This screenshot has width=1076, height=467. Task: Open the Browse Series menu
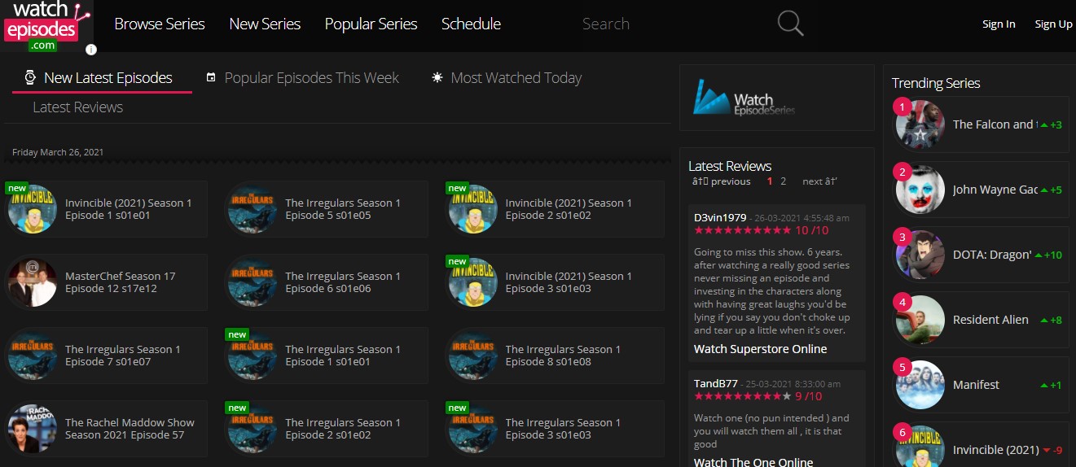point(160,24)
